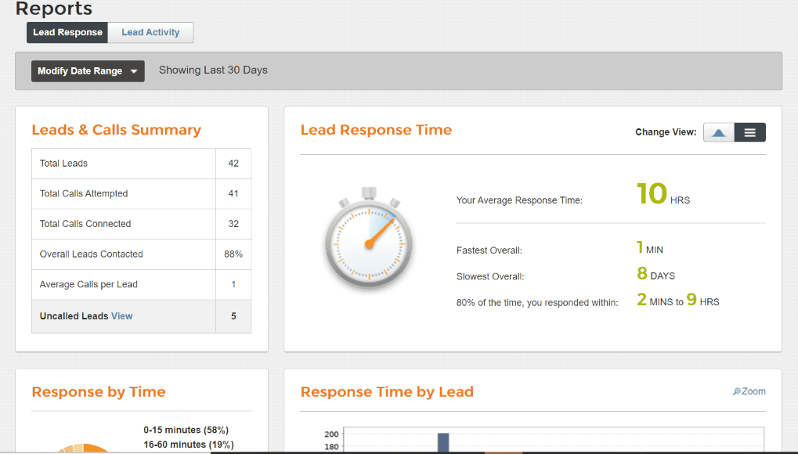Click the Response Time by Lead heading

(387, 392)
